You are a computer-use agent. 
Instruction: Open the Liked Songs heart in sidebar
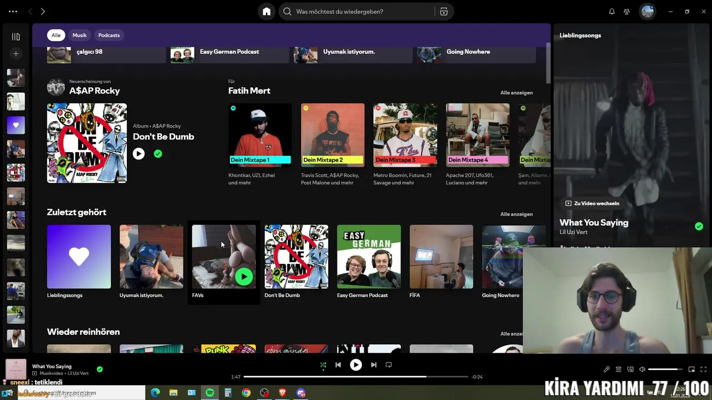16,125
